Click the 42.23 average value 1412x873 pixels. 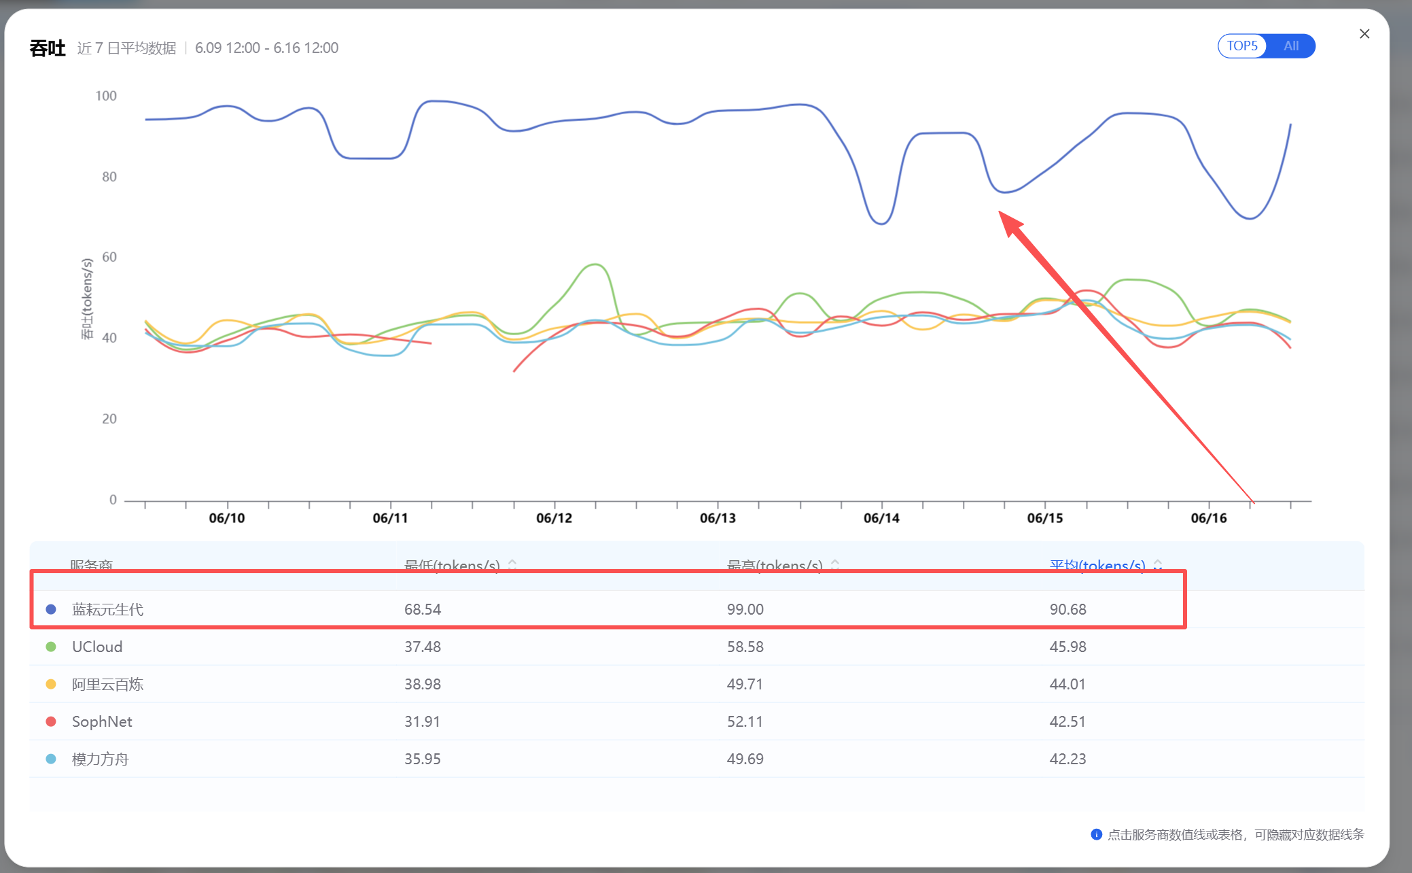click(1068, 759)
